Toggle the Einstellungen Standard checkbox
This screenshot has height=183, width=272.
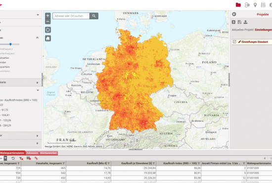234,42
